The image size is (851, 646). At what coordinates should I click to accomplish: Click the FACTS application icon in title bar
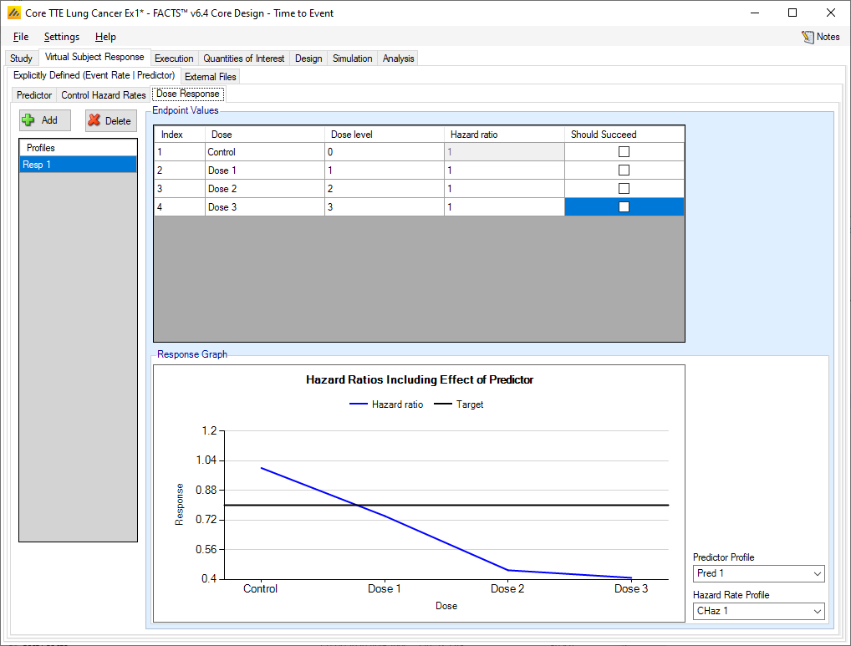click(13, 13)
